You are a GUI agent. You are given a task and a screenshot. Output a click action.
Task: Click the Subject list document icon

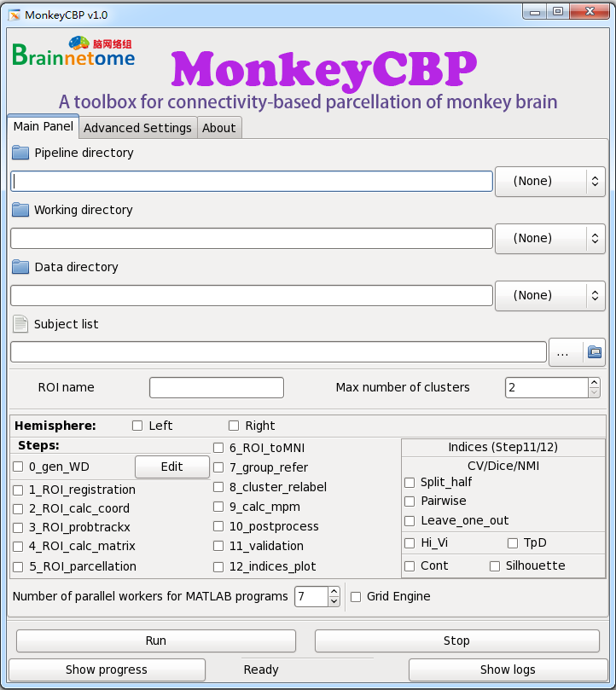click(x=20, y=324)
